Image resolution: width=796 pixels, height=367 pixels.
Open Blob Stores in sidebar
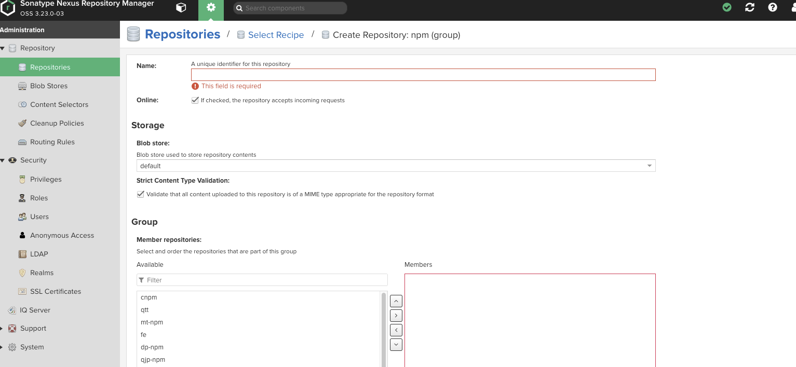click(x=60, y=86)
